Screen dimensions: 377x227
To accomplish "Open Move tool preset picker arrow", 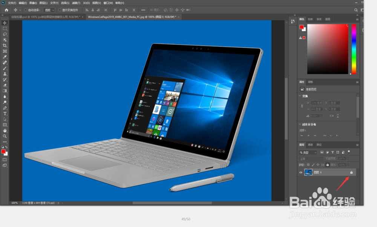I will pos(20,10).
